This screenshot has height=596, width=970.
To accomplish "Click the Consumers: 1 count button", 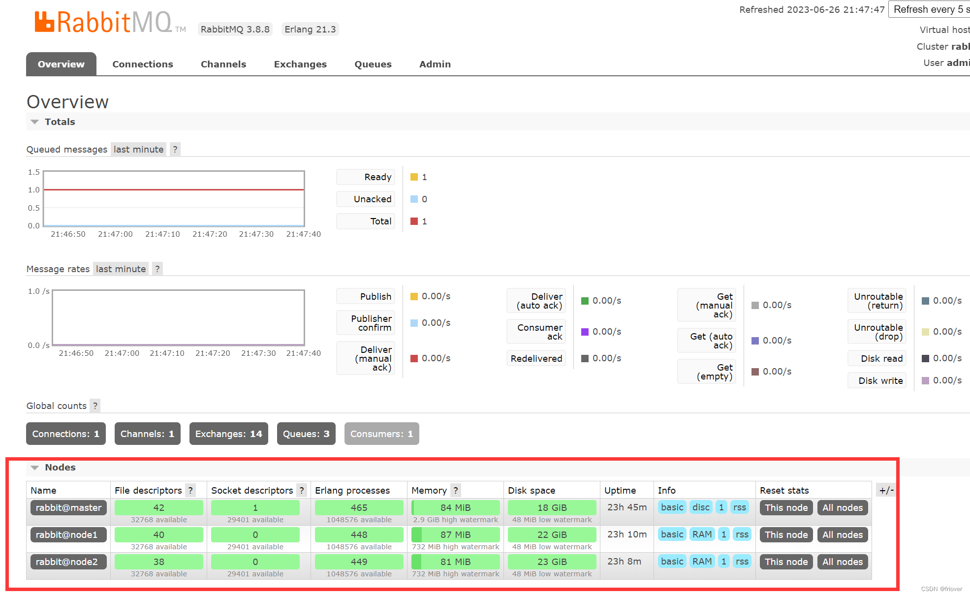I will coord(382,434).
